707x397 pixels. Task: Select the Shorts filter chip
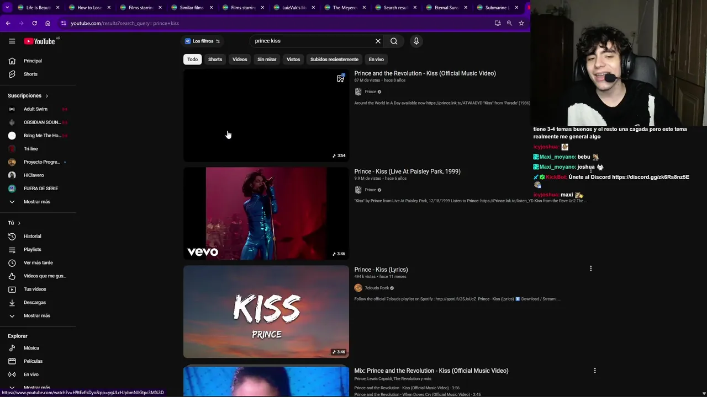coord(215,59)
